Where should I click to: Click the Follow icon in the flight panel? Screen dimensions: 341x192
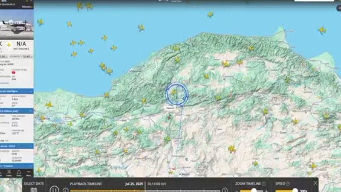click(9, 173)
